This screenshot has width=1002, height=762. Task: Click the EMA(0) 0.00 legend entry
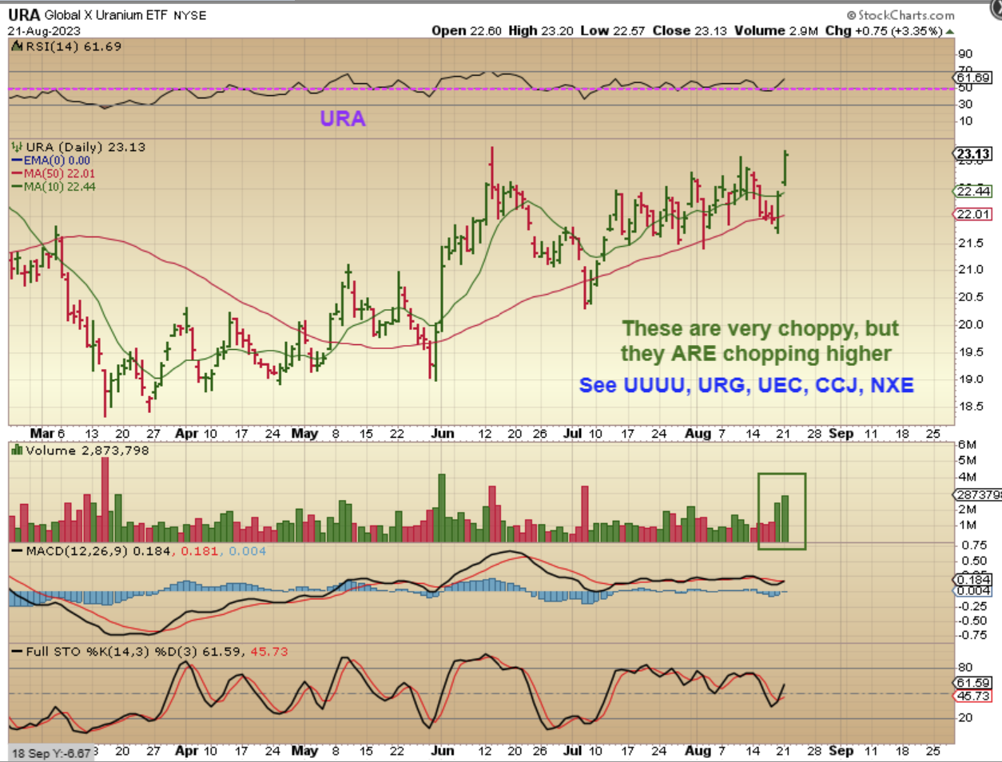tap(57, 161)
